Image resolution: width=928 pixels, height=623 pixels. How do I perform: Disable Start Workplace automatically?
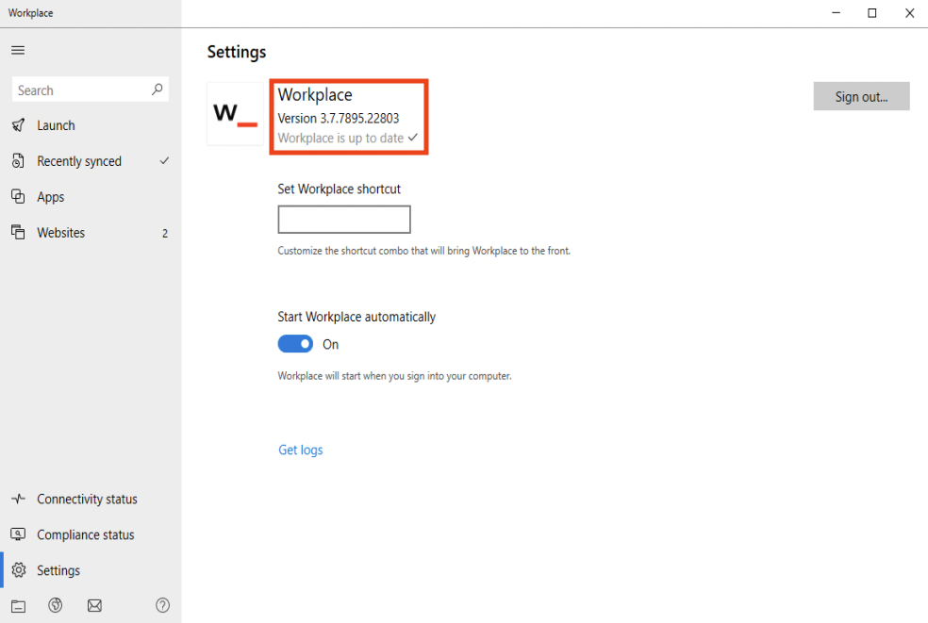coord(295,343)
